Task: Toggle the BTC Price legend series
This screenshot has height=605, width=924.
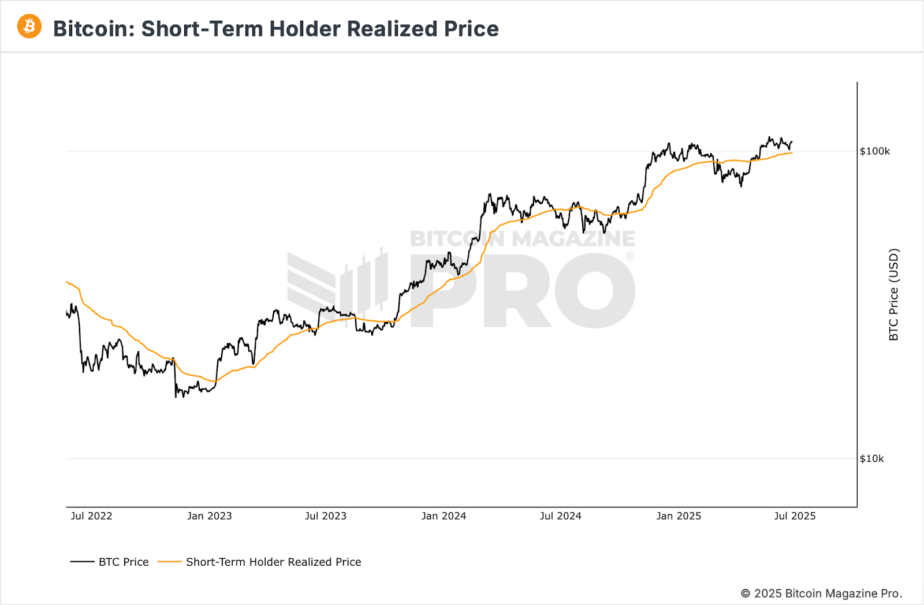Action: point(124,562)
